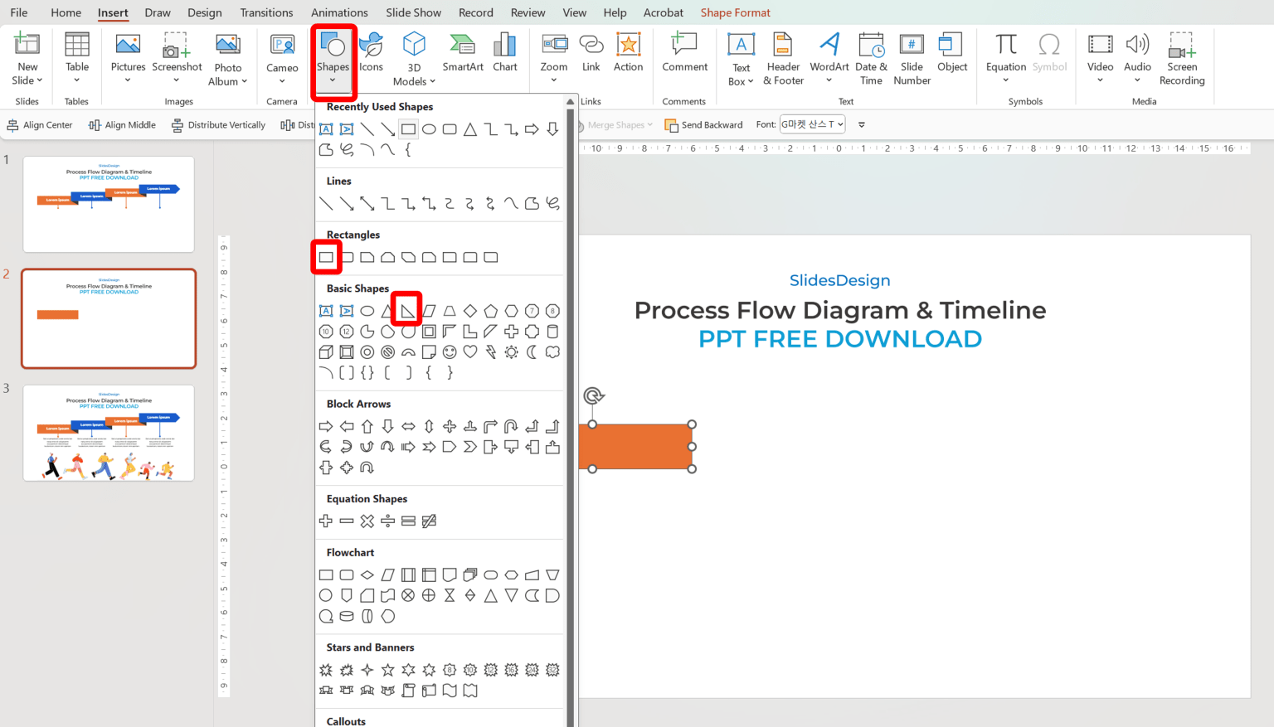1274x727 pixels.
Task: Select slide 3 thumbnail
Action: (x=108, y=432)
